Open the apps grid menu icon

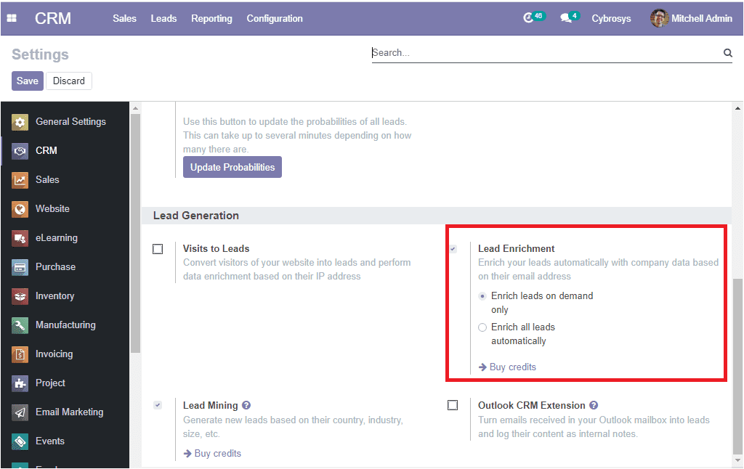[12, 18]
